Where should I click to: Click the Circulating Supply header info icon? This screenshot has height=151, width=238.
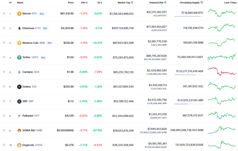pyautogui.click(x=202, y=2)
